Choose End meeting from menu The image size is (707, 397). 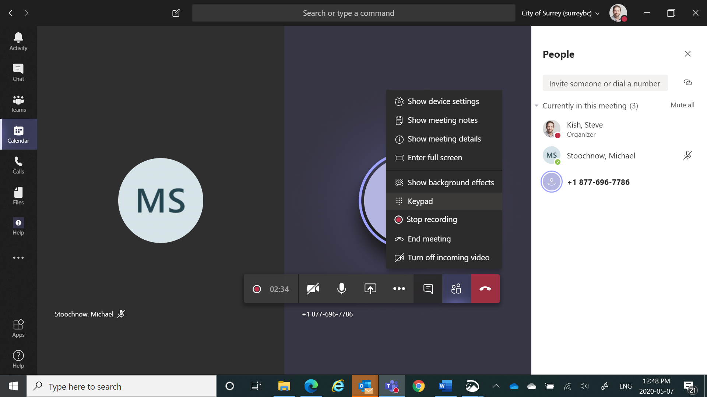[444, 239]
